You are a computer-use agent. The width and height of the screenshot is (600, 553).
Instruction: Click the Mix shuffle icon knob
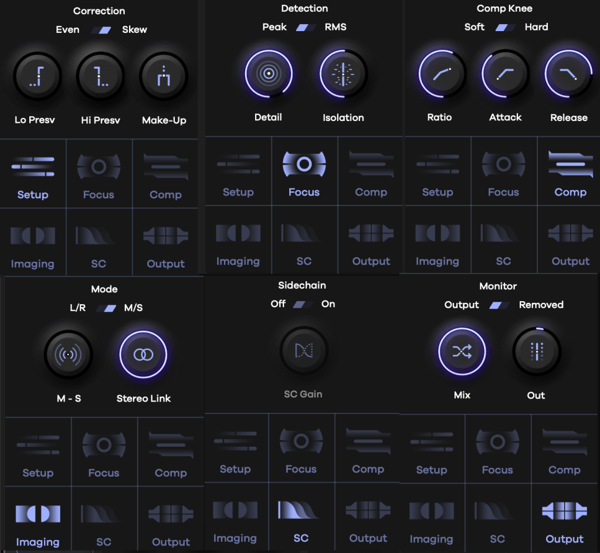tap(462, 352)
